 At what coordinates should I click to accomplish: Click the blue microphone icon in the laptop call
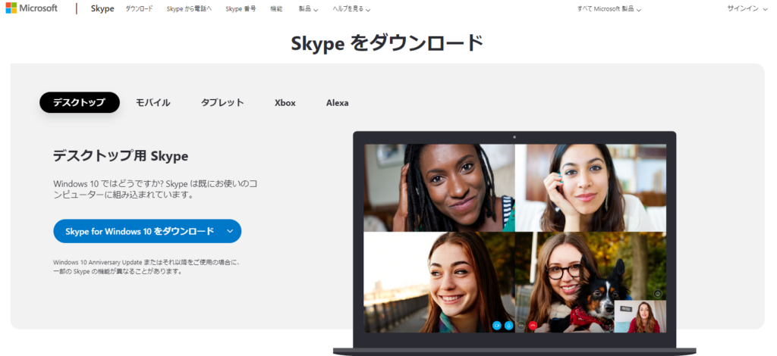[x=509, y=326]
